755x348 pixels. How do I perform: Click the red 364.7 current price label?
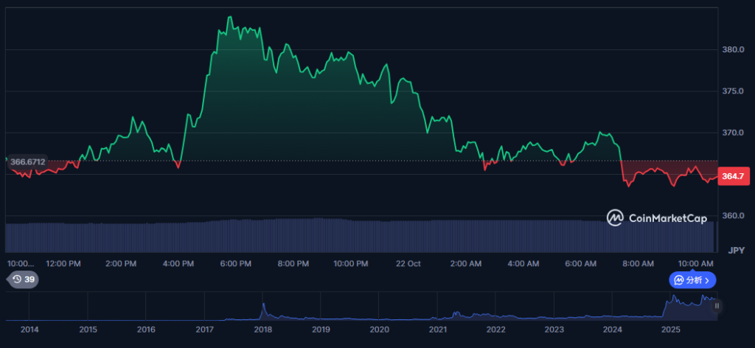pyautogui.click(x=731, y=176)
